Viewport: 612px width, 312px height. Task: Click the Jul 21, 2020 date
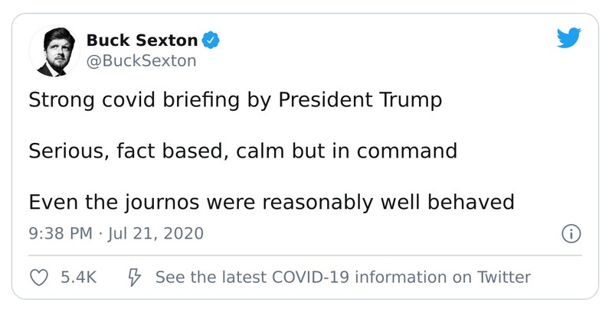point(156,233)
